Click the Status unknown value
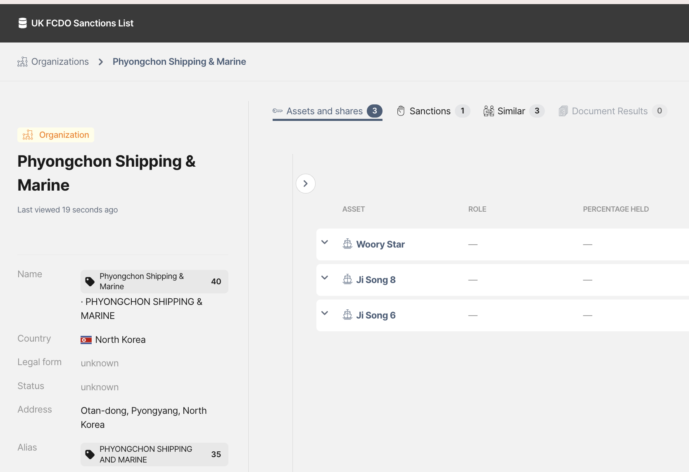The height and width of the screenshot is (472, 689). (x=100, y=387)
